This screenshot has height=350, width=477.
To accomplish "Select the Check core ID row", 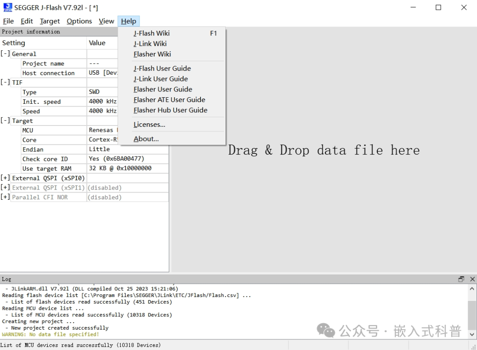I will tap(95, 159).
